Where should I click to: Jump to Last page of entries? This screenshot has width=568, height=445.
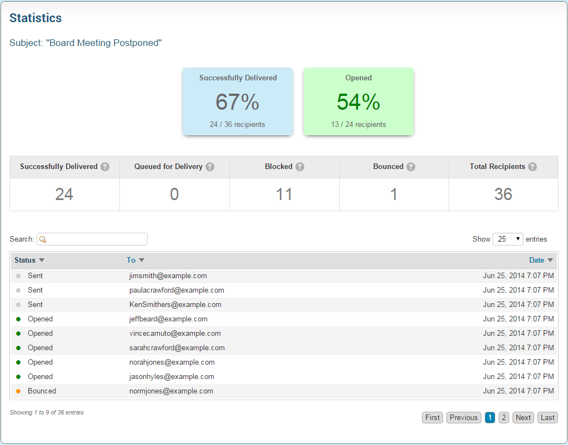pyautogui.click(x=547, y=418)
